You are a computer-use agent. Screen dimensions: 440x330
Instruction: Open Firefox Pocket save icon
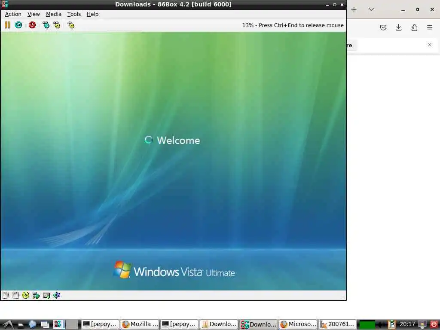383,27
